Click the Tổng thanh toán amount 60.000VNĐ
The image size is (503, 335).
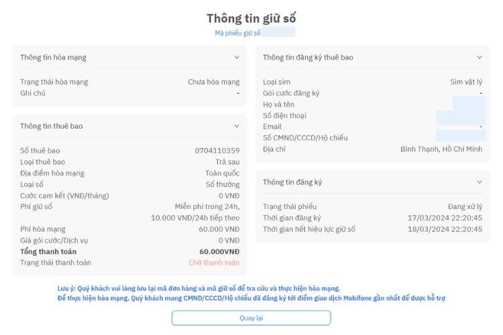click(219, 252)
